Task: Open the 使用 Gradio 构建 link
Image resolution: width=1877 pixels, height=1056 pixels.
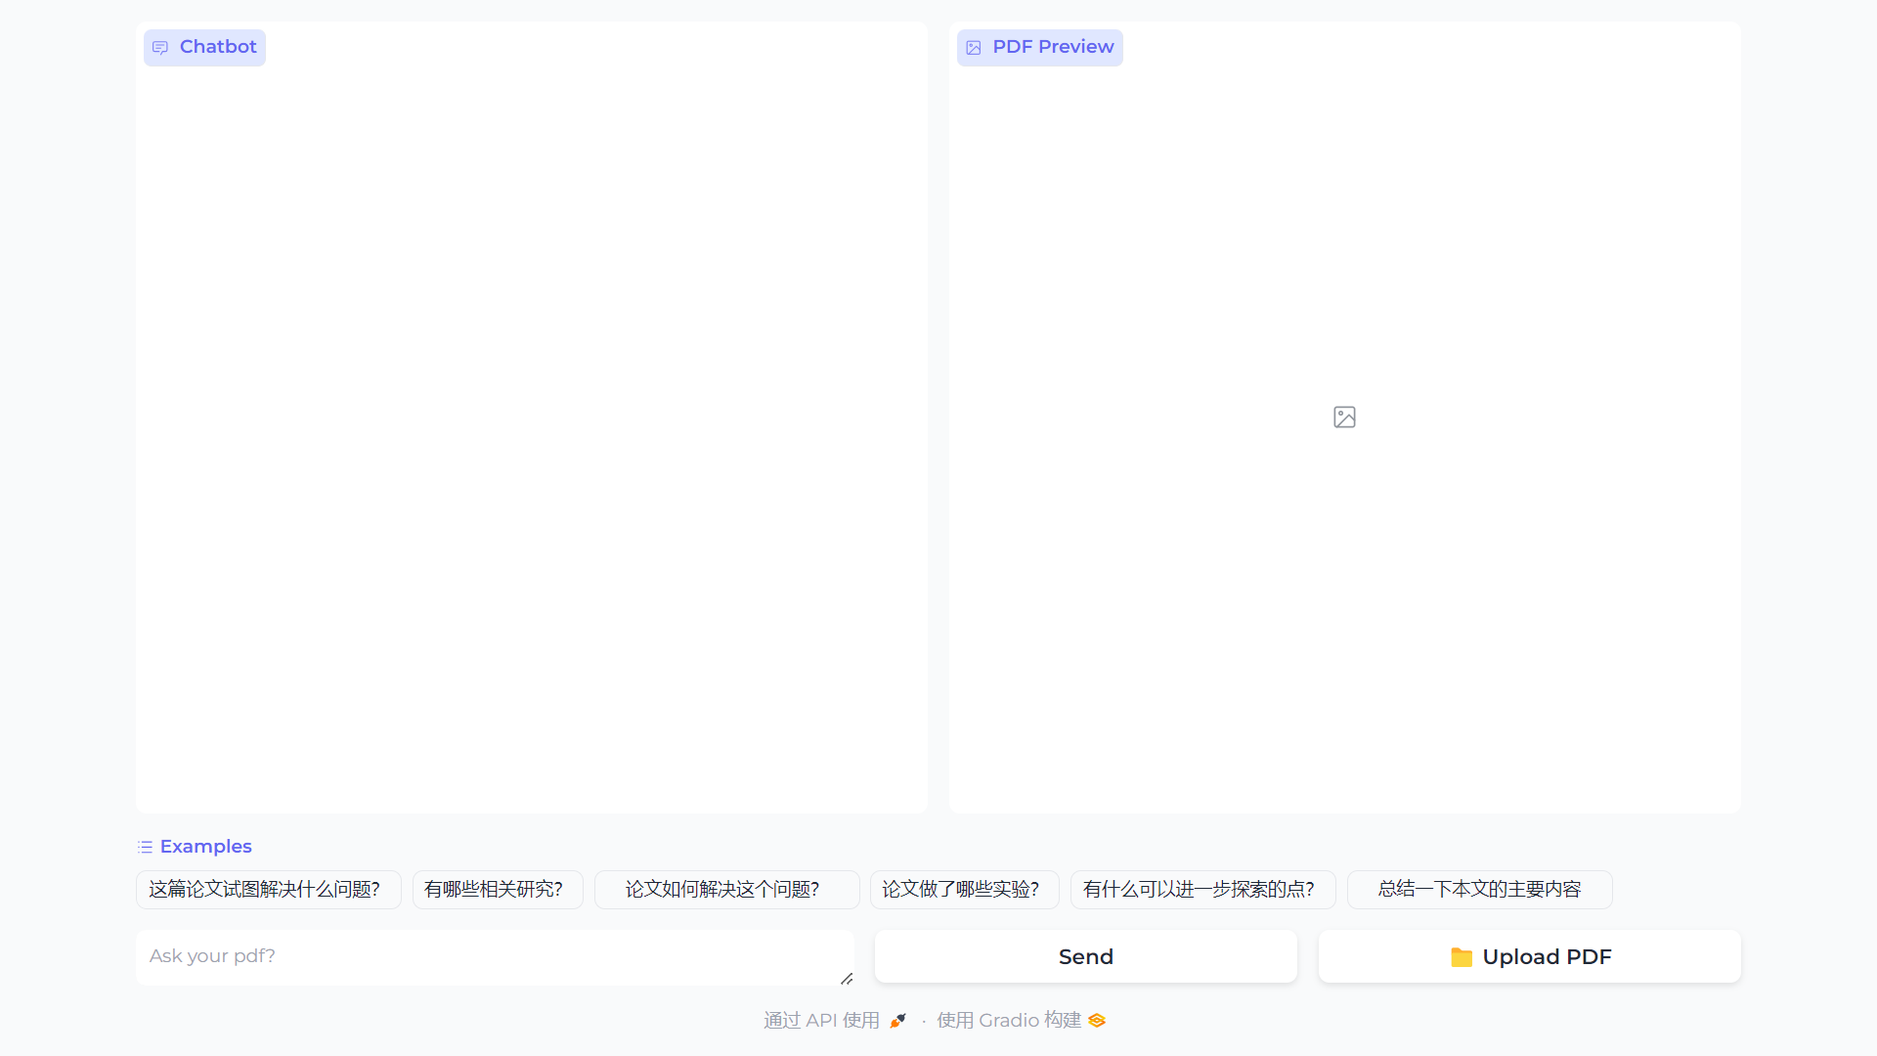Action: (1021, 1021)
